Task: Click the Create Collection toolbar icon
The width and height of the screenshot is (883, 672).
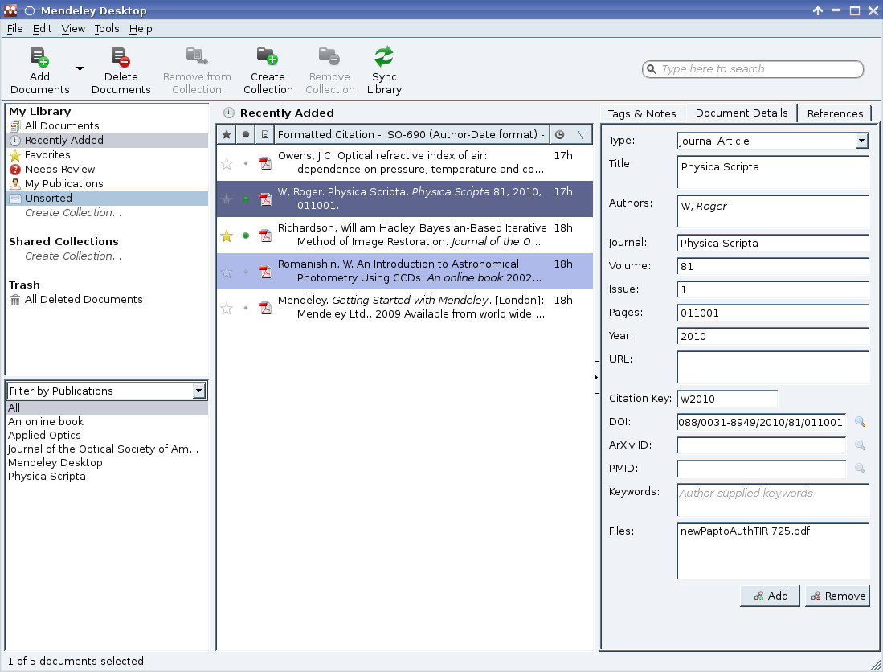Action: [x=268, y=56]
